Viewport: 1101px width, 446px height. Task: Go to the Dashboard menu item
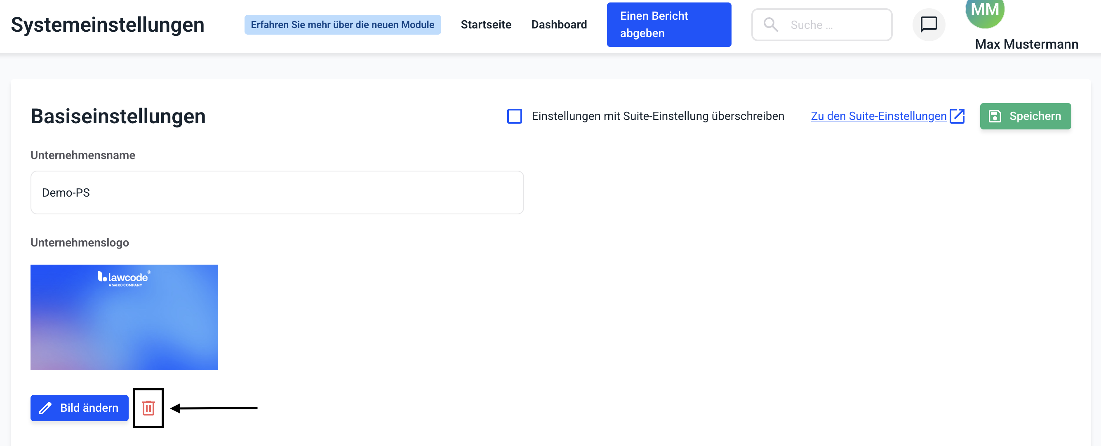pos(559,25)
